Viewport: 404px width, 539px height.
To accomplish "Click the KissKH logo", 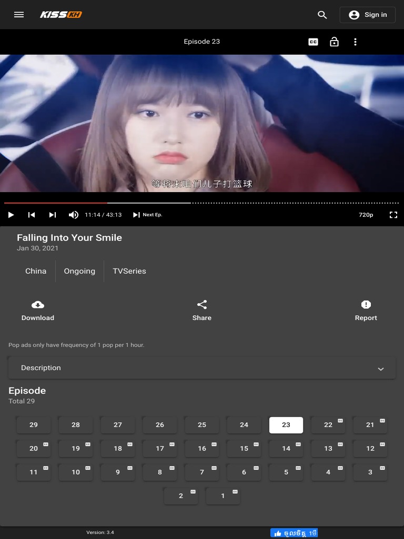I will pyautogui.click(x=61, y=14).
